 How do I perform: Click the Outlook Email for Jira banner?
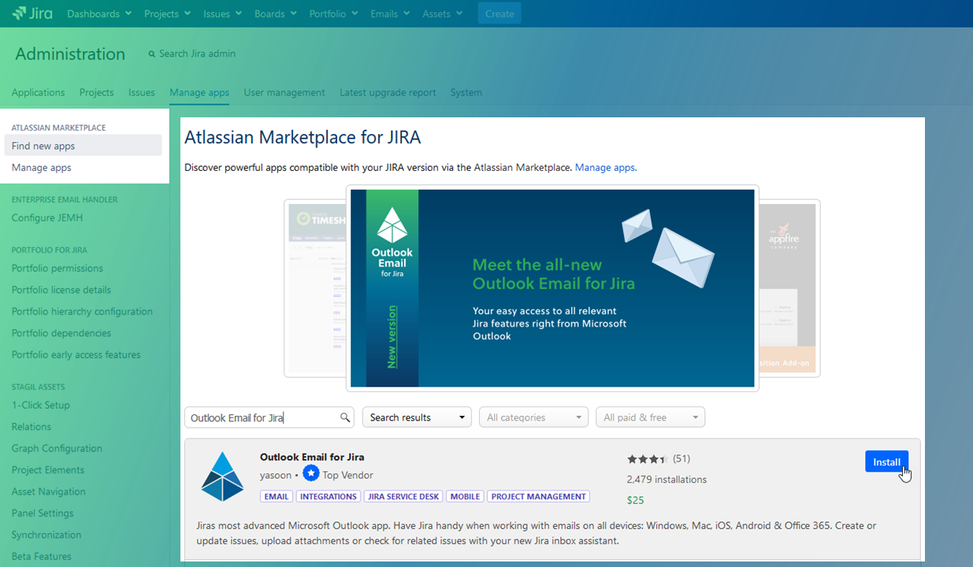[x=551, y=288]
